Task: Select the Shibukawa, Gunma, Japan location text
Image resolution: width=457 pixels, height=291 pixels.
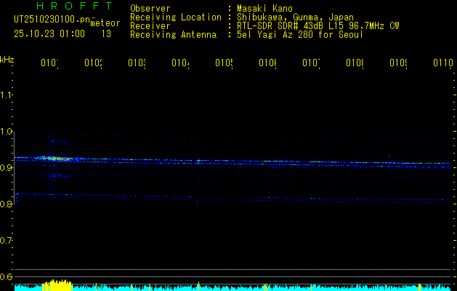Action: [x=295, y=17]
